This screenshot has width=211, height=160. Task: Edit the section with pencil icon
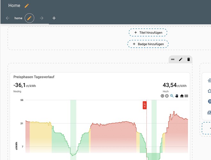[181, 60]
